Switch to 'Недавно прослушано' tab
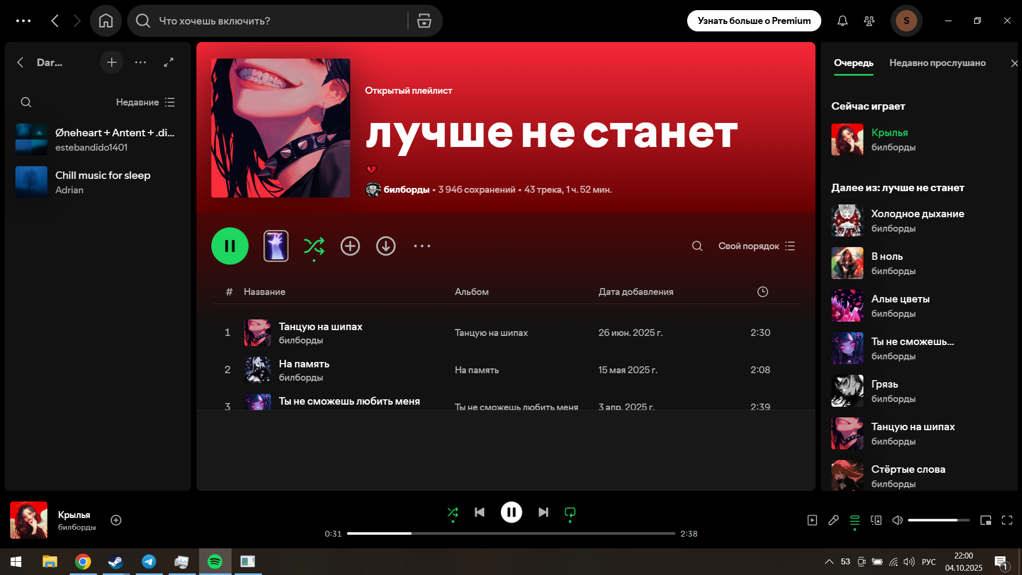The width and height of the screenshot is (1022, 575). click(x=937, y=63)
